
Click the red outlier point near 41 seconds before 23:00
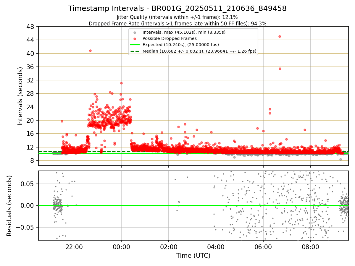tap(90, 51)
